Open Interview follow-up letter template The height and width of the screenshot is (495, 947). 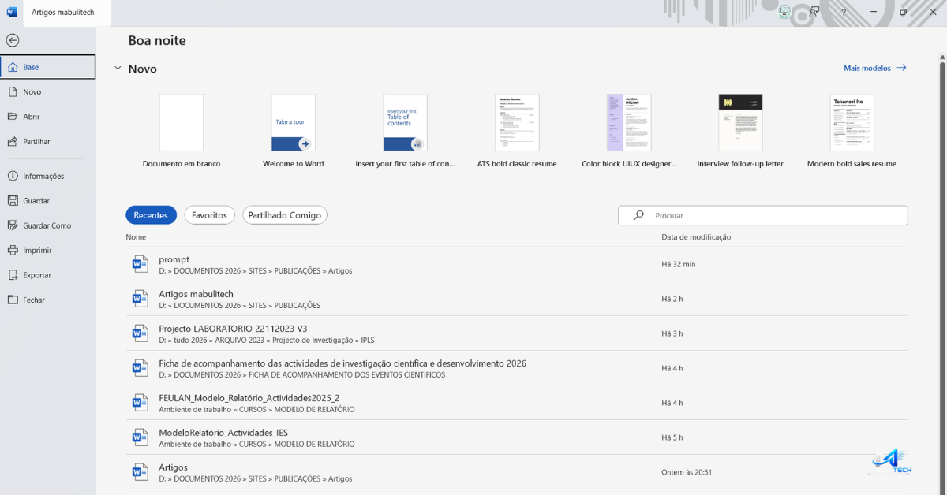pyautogui.click(x=740, y=131)
